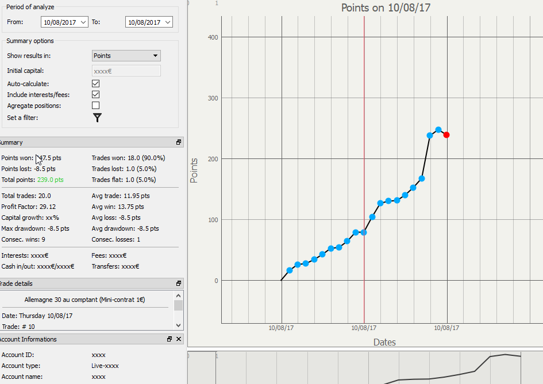Enable Agregate positions checkbox

[95, 106]
